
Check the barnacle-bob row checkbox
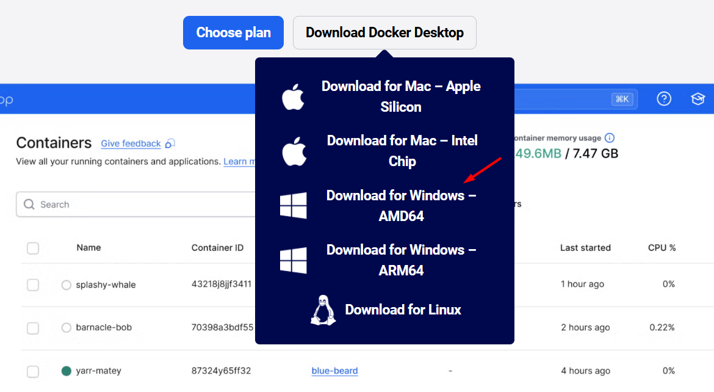[x=33, y=328]
